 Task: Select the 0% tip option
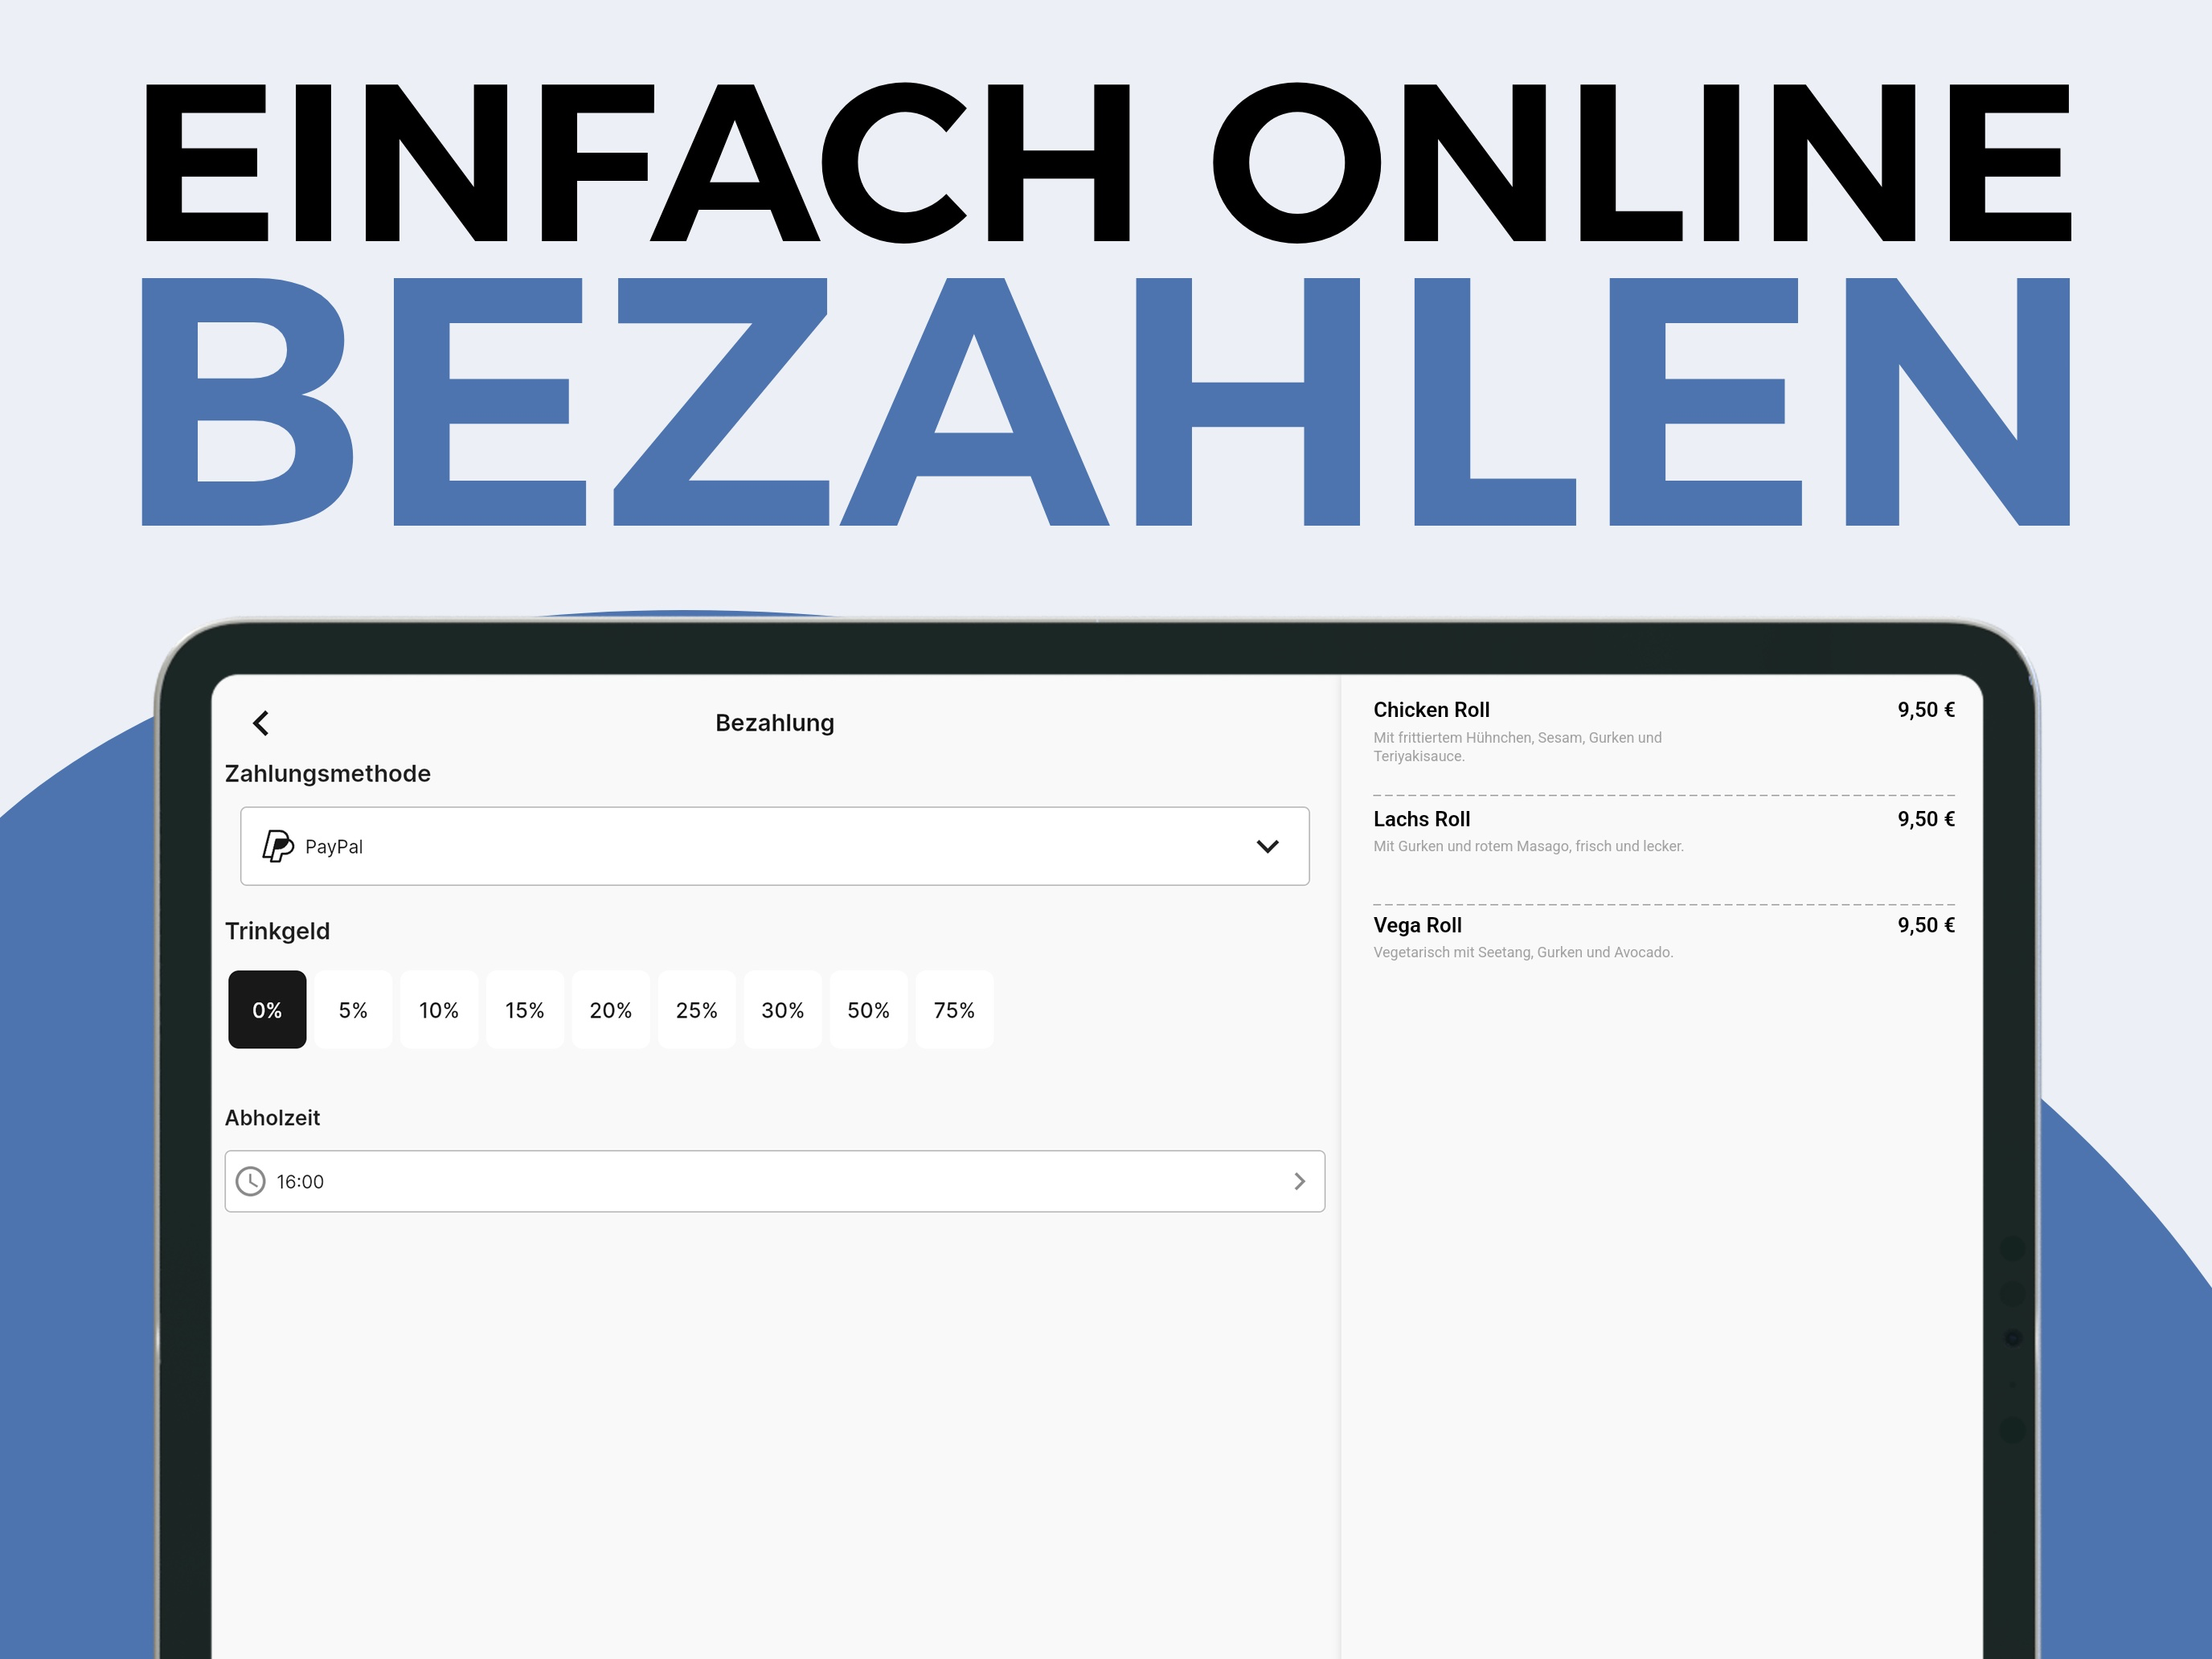click(267, 1010)
